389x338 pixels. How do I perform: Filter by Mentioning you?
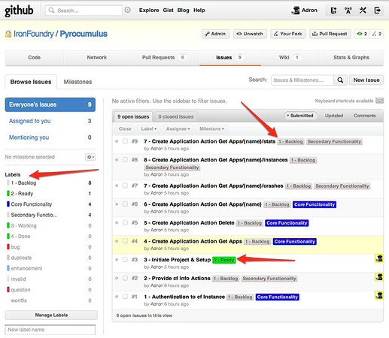(50, 137)
